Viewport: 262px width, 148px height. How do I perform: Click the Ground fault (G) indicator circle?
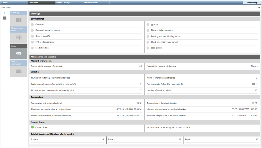pyautogui.click(x=32, y=36)
